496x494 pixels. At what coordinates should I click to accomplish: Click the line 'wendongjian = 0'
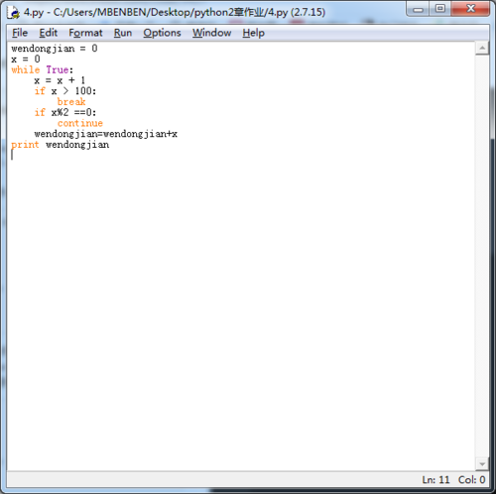pyautogui.click(x=55, y=49)
